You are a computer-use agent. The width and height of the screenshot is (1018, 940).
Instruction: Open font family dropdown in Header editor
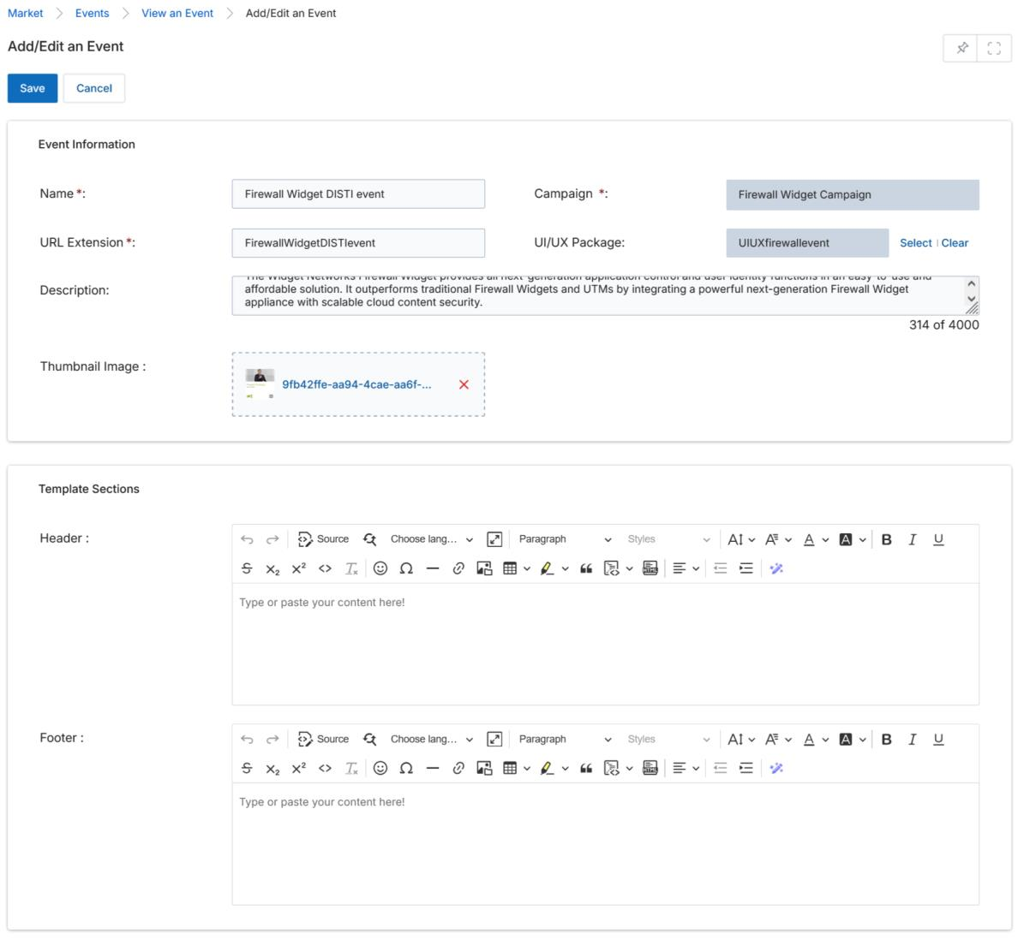(x=778, y=539)
